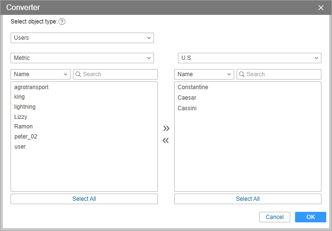Viewport: 332px width, 231px height.
Task: Open the left Name filter dropdown
Action: 41,74
